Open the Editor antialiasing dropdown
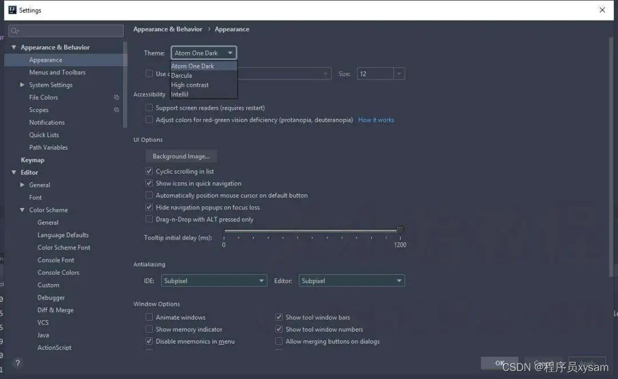The width and height of the screenshot is (618, 379). [351, 281]
